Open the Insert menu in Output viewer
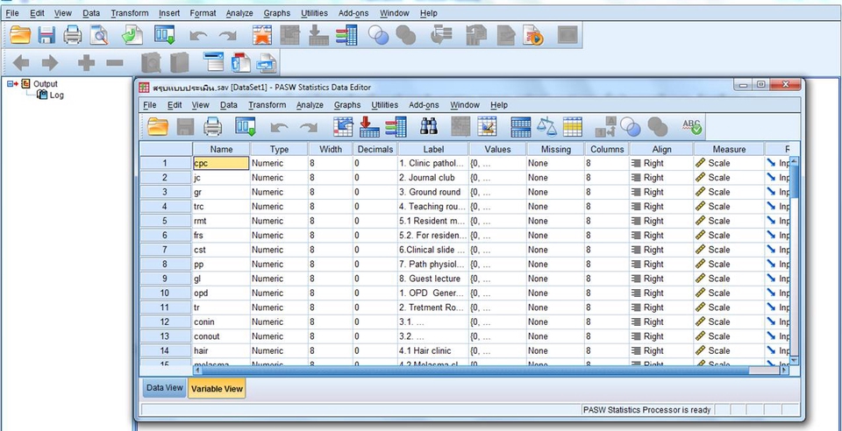This screenshot has height=431, width=842. [169, 13]
